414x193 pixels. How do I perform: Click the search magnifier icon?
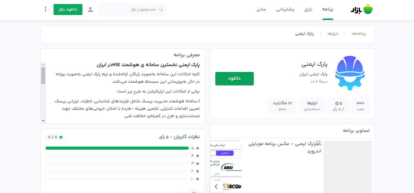(x=161, y=10)
